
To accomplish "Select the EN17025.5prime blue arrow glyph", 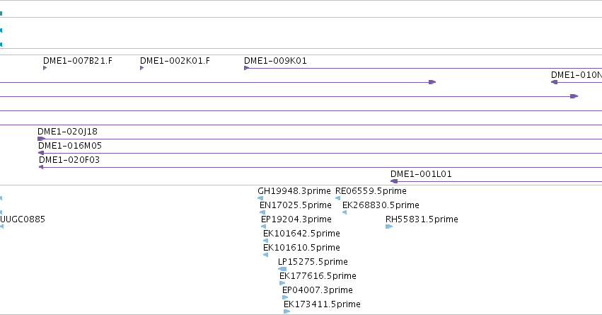I will pyautogui.click(x=262, y=212).
